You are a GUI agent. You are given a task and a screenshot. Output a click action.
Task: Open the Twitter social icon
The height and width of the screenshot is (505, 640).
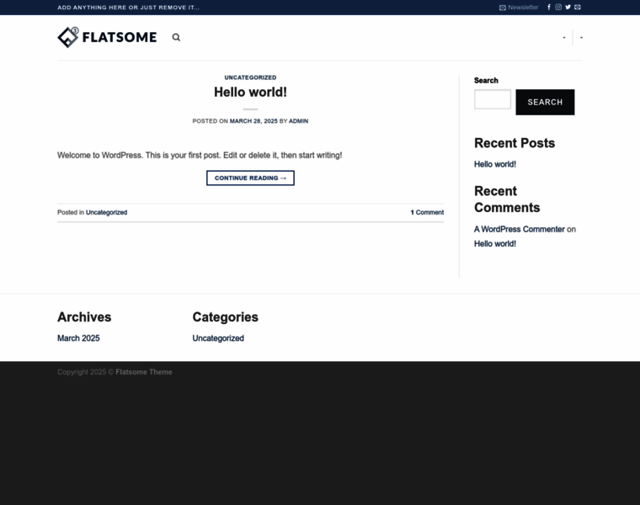[568, 7]
